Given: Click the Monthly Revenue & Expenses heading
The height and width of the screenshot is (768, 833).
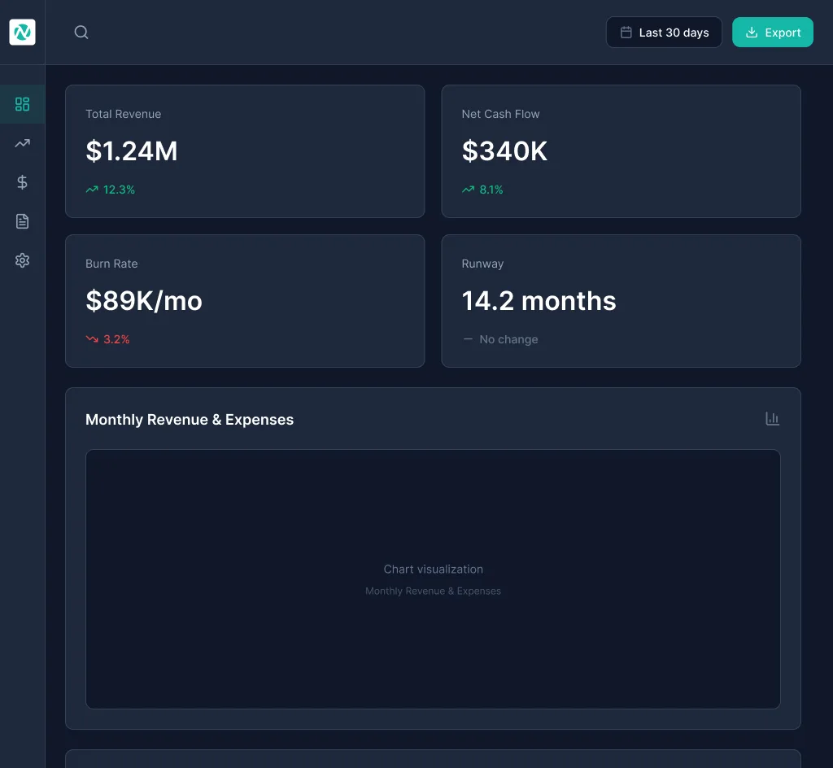Looking at the screenshot, I should (190, 420).
